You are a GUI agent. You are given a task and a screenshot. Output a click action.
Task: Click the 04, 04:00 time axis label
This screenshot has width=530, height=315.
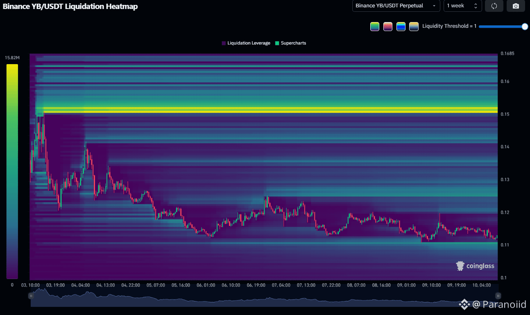[80, 285]
